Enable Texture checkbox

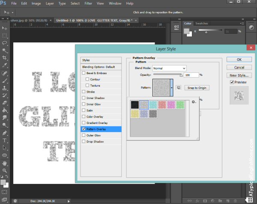coord(87,85)
